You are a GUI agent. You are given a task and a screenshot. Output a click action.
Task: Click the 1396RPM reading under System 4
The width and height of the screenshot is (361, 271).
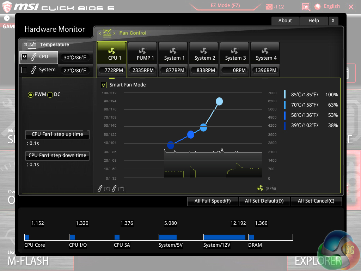click(265, 70)
